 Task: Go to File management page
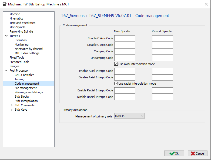tap(25, 88)
